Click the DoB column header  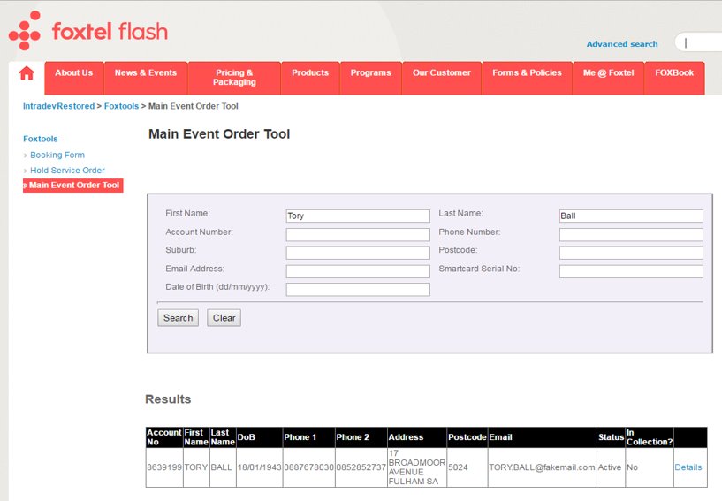tap(259, 437)
